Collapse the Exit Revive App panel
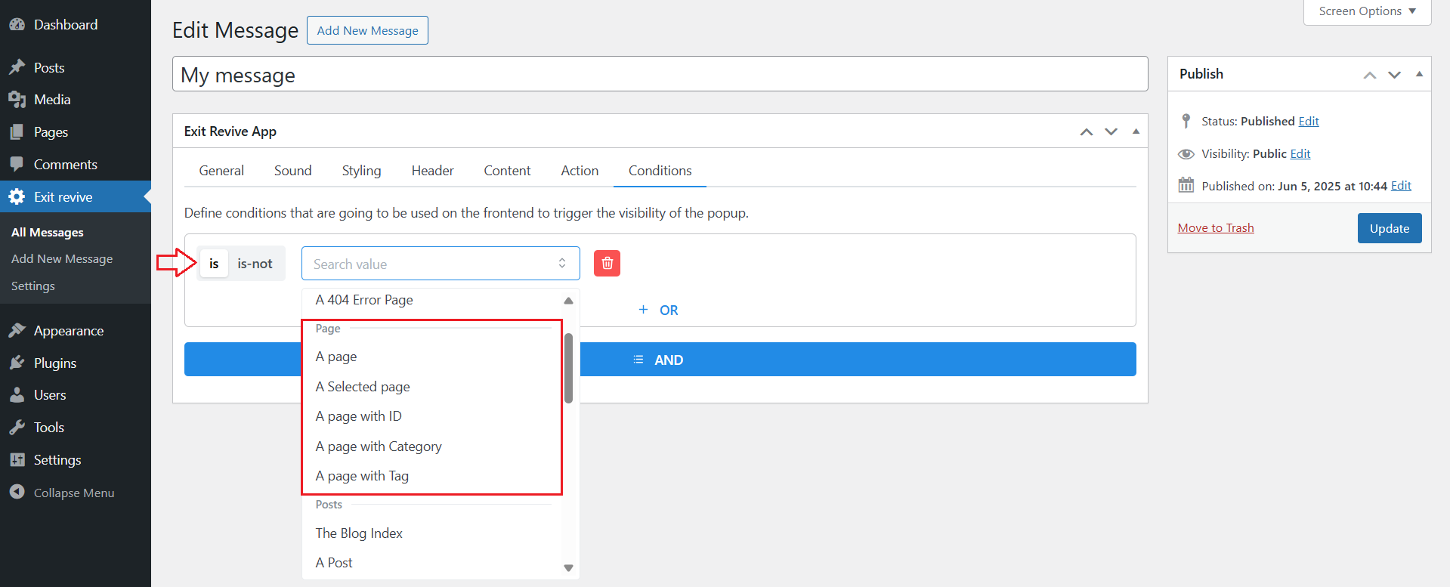The image size is (1450, 587). [1136, 131]
